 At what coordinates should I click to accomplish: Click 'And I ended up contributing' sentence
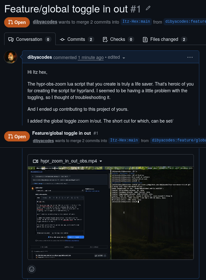tap(78, 109)
